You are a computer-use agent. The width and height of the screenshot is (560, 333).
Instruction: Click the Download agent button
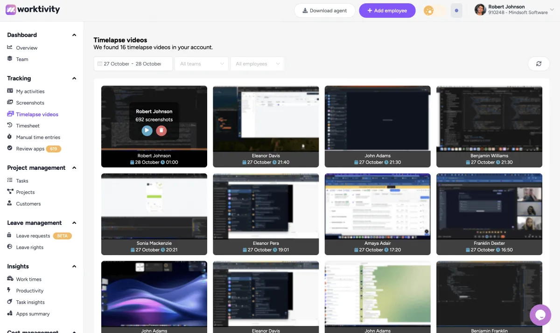[325, 11]
